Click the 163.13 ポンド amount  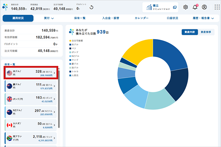click(x=44, y=97)
